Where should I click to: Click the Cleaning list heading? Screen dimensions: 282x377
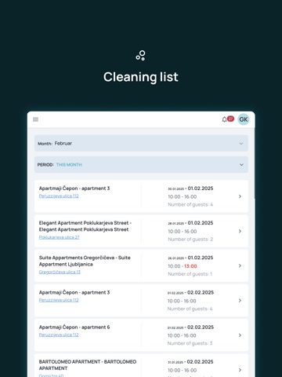click(x=141, y=77)
